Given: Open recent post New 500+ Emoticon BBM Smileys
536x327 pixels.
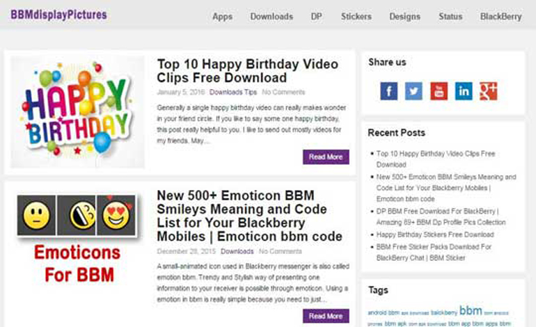Looking at the screenshot, I should [x=446, y=188].
